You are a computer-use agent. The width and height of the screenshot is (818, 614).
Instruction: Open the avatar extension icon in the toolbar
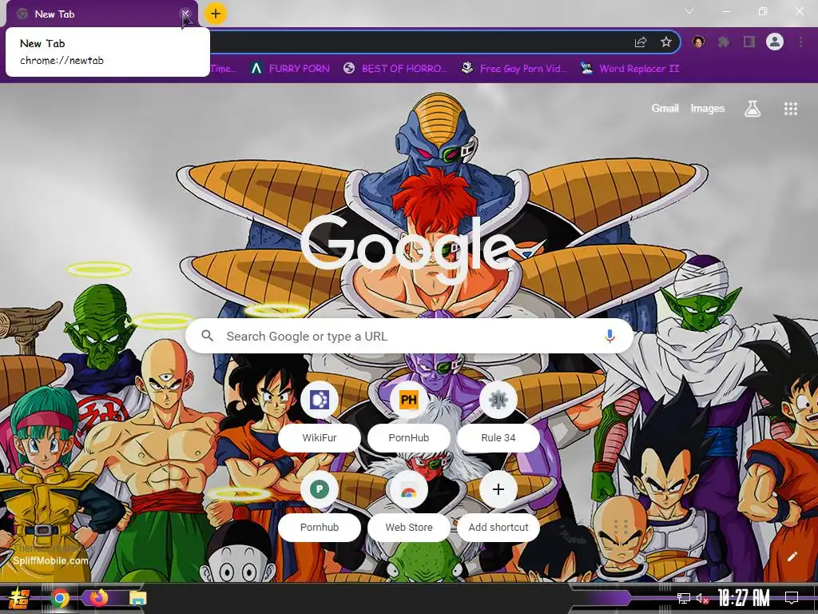click(698, 42)
